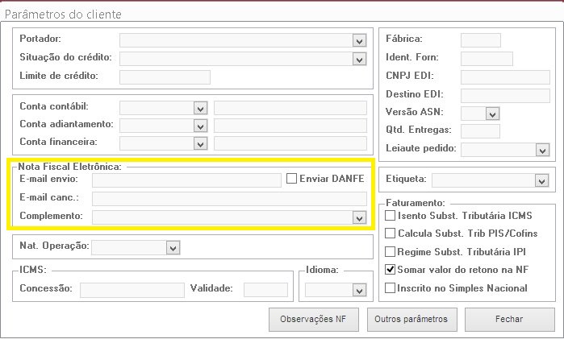Click the Ident. Forn input field
Screen dimensions: 564x339
487,59
